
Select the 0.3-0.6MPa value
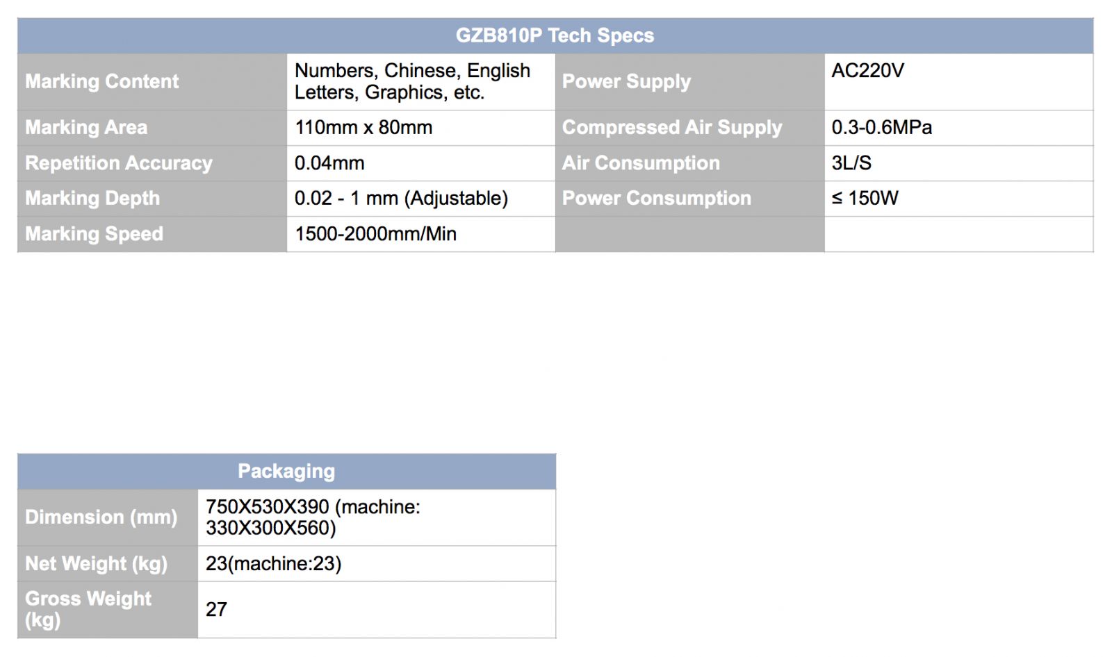tap(881, 128)
